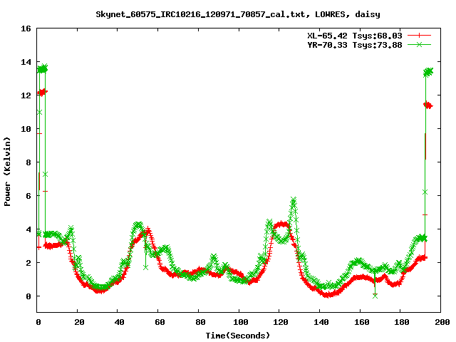Click the y-axis tick label 14

[26, 62]
